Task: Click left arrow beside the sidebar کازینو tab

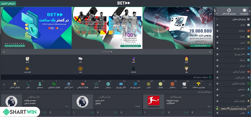Action: pyautogui.click(x=215, y=11)
